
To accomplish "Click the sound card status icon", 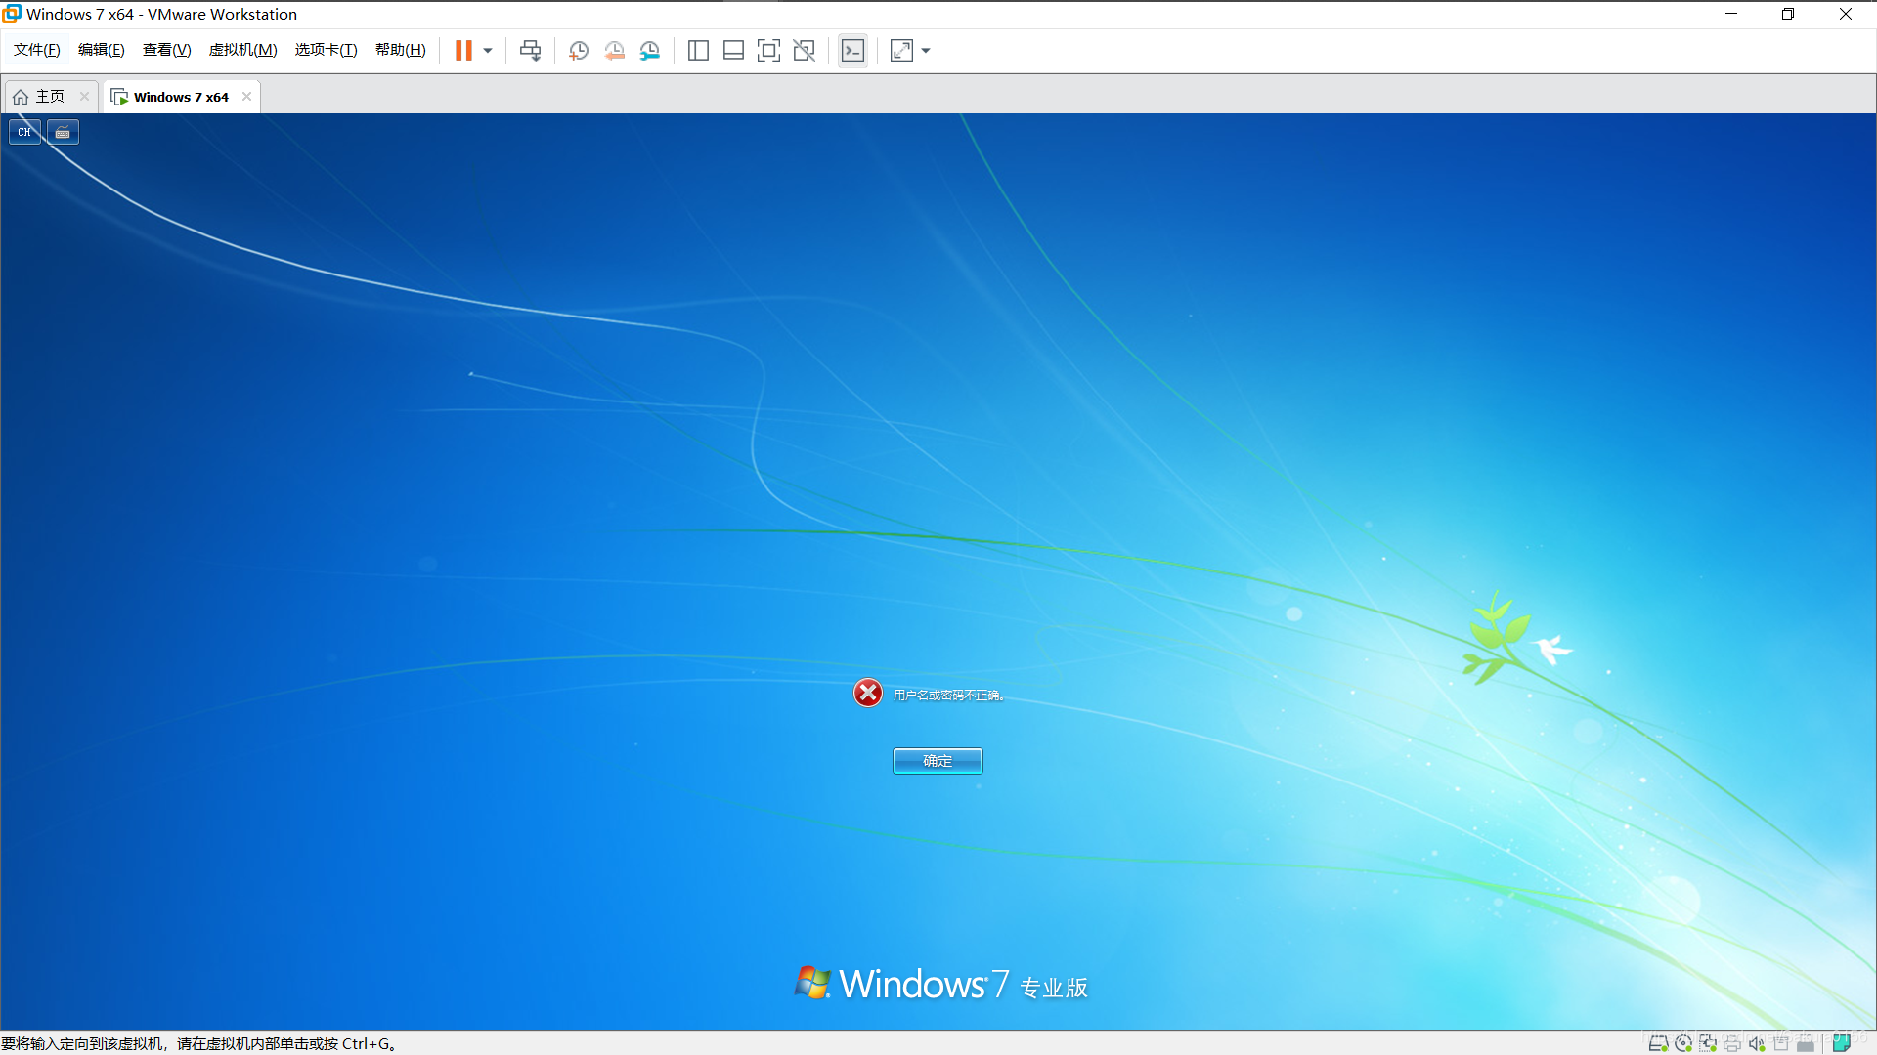I will 1757,1043.
